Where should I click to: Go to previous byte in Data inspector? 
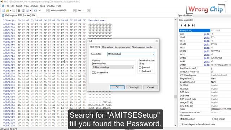coord(185,25)
